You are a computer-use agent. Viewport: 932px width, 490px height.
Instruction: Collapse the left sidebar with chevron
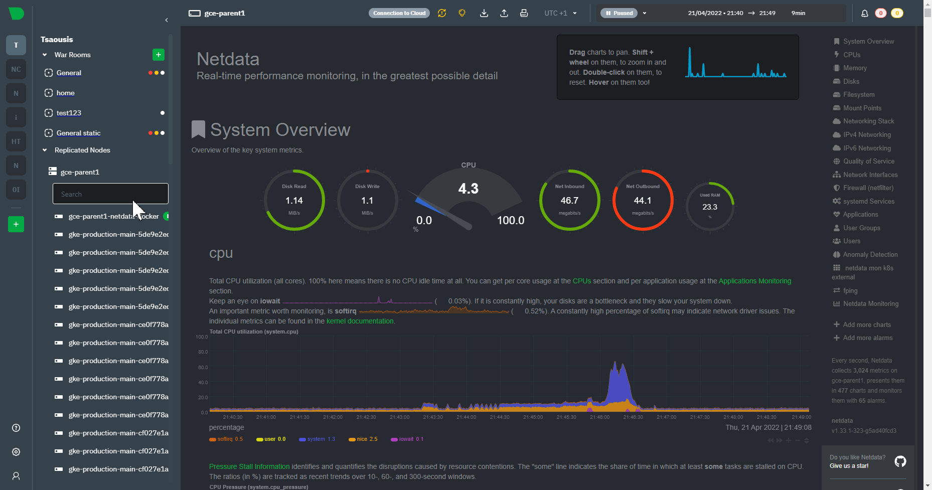(x=167, y=20)
